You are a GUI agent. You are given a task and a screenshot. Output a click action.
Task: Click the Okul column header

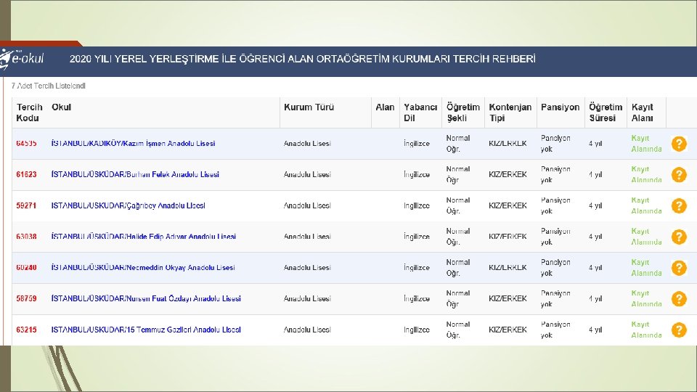point(61,107)
